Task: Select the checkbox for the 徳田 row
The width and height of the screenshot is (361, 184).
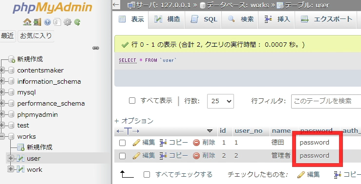Action: 122,143
